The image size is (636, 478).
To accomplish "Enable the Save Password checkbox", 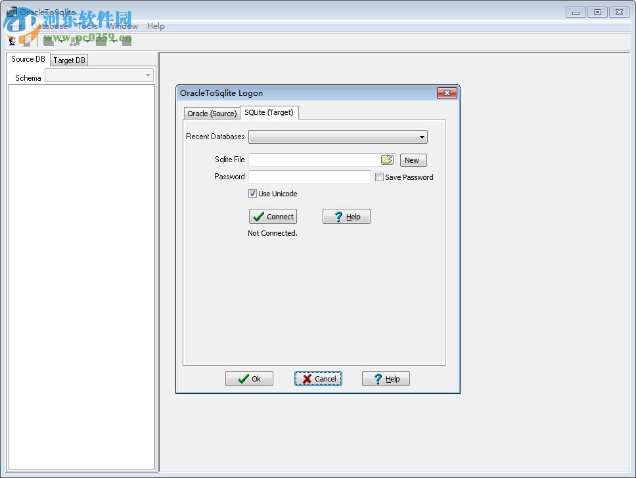I will click(x=379, y=177).
